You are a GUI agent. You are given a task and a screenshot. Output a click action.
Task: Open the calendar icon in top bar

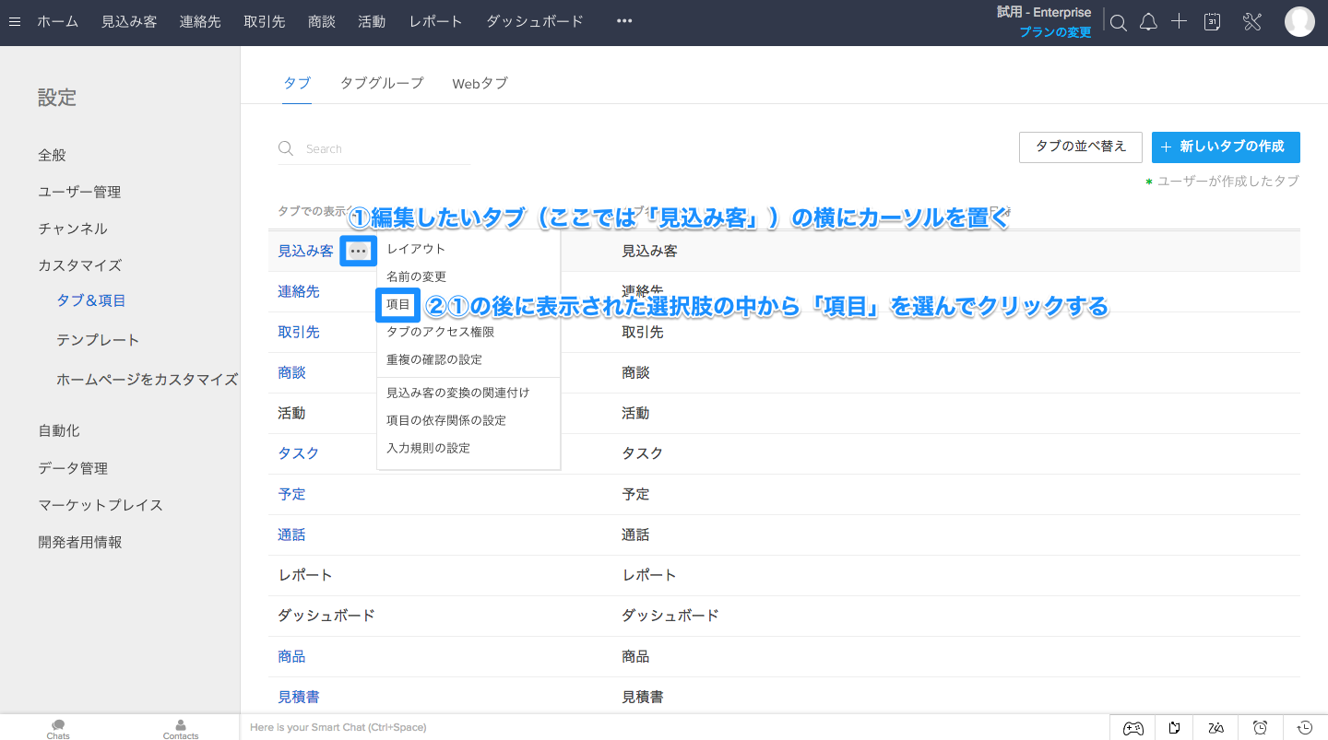[1213, 22]
